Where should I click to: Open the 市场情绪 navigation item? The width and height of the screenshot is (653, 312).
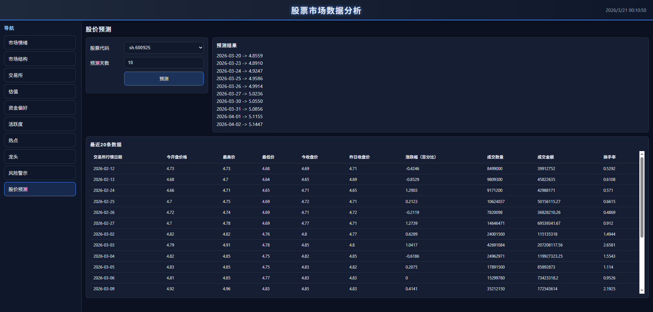(40, 43)
